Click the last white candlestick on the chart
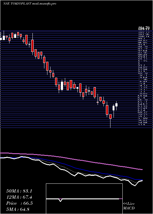The width and height of the screenshot is (153, 214). coord(116,105)
